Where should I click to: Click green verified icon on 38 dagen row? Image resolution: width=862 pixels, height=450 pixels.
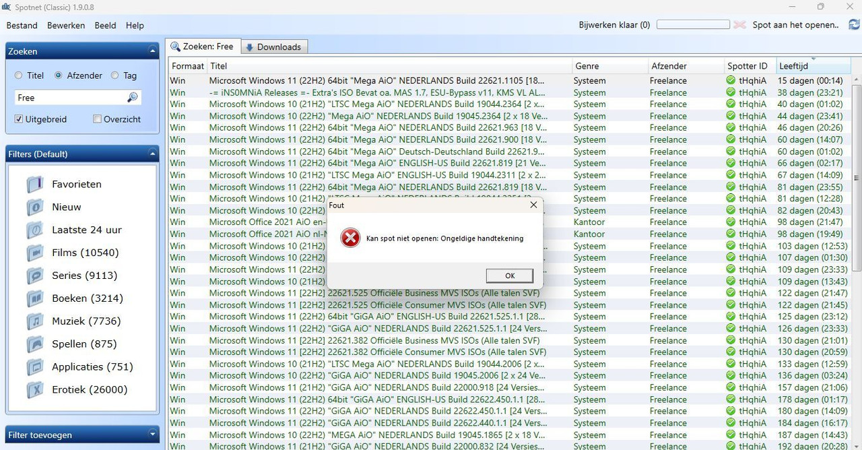[x=731, y=92]
